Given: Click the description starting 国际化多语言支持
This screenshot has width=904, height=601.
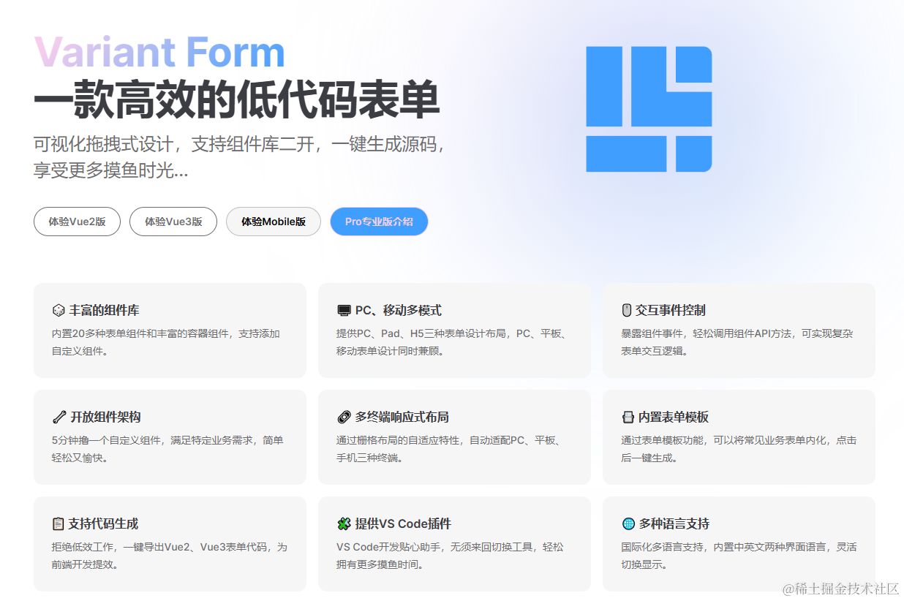Looking at the screenshot, I should click(739, 556).
